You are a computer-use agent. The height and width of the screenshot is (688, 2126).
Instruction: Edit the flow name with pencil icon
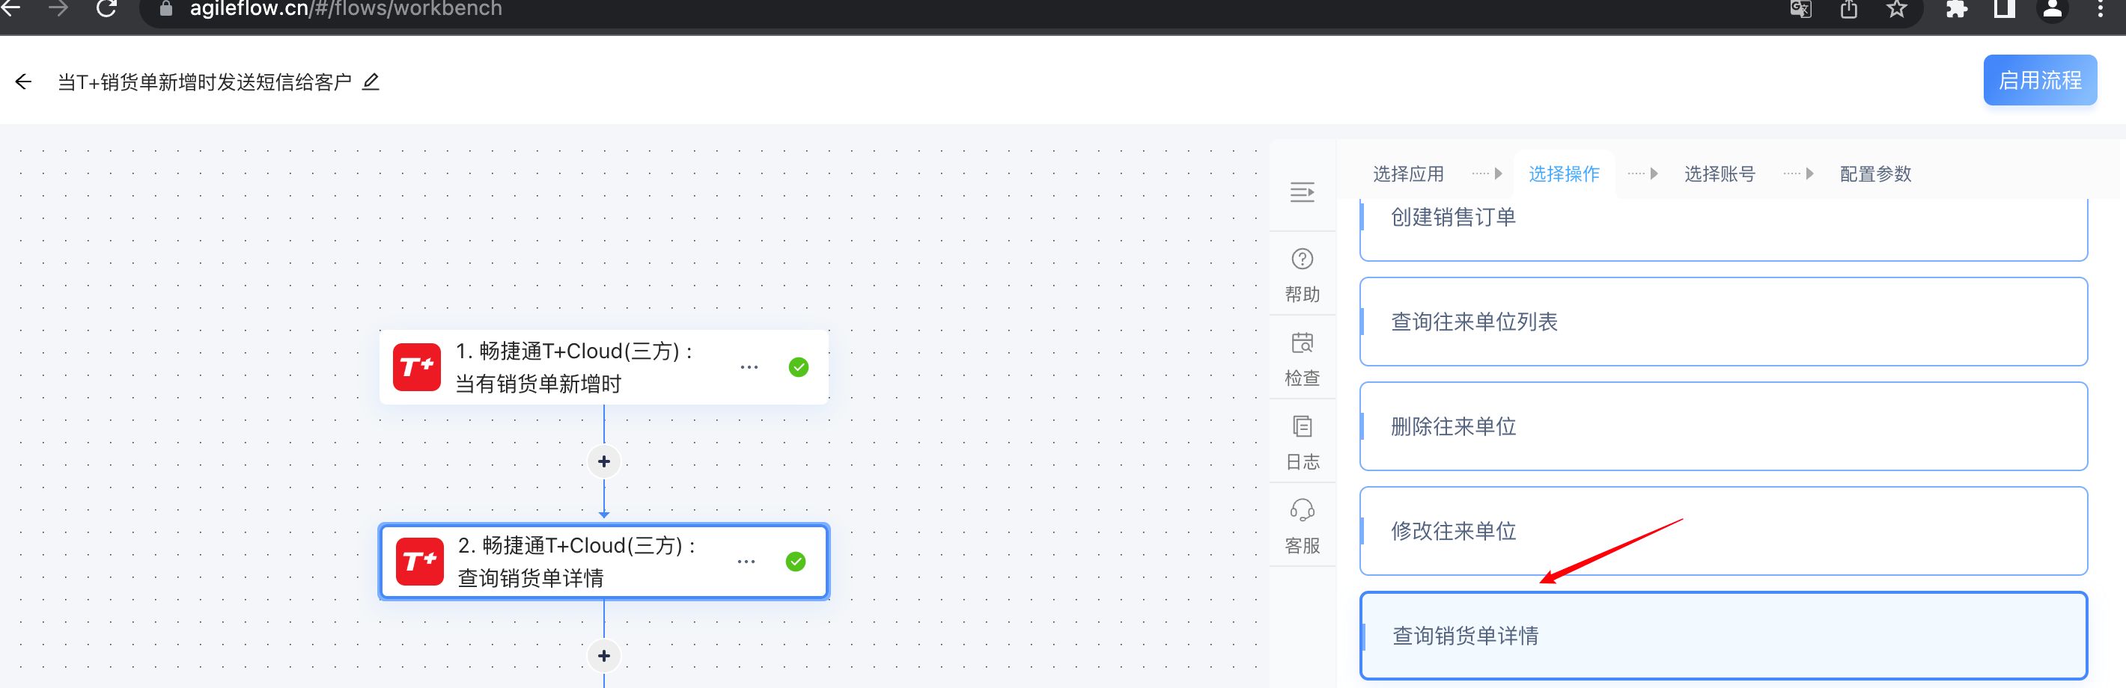point(371,82)
